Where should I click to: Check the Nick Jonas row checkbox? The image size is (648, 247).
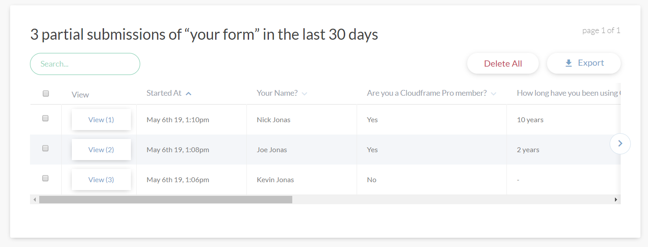[45, 118]
